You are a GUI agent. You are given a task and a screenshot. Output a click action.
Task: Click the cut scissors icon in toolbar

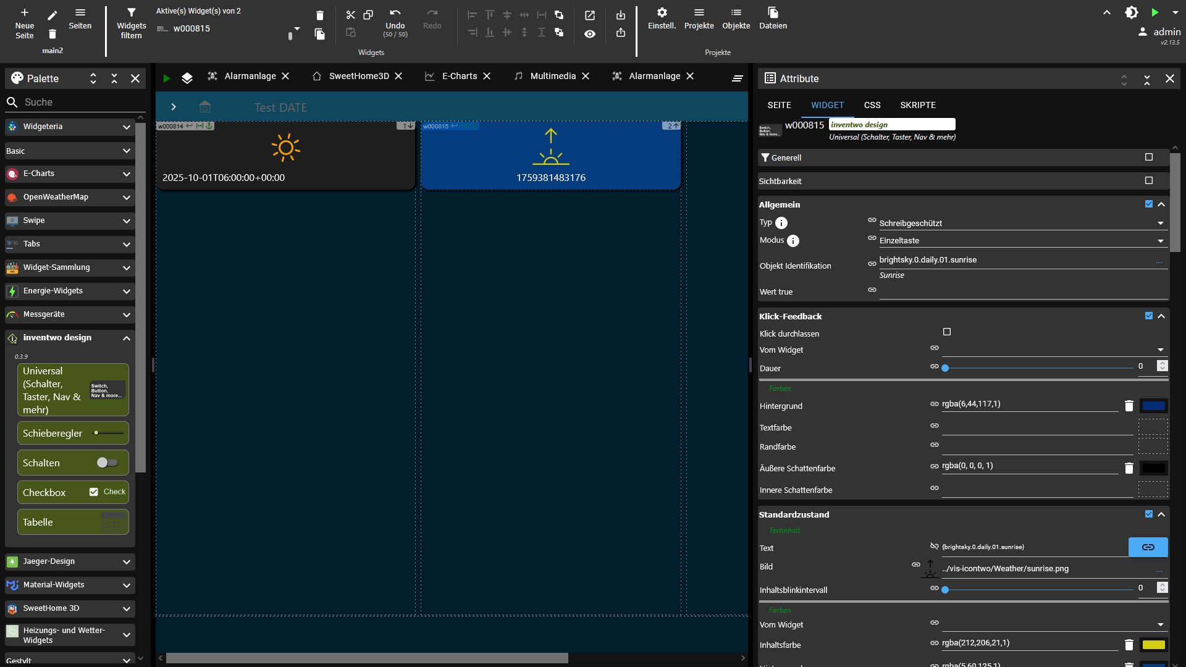[350, 15]
